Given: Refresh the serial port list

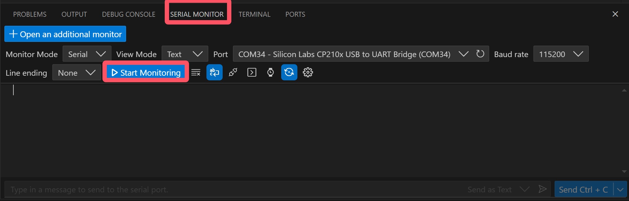Looking at the screenshot, I should tap(480, 54).
